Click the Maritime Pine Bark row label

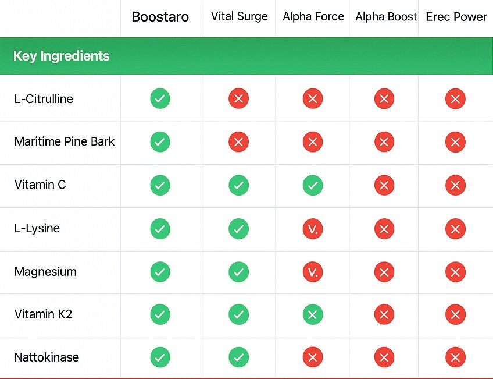(65, 141)
